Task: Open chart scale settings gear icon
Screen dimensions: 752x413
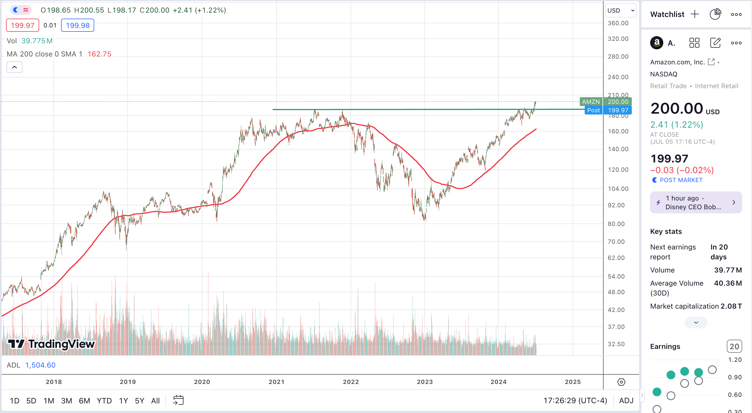Action: pyautogui.click(x=621, y=382)
